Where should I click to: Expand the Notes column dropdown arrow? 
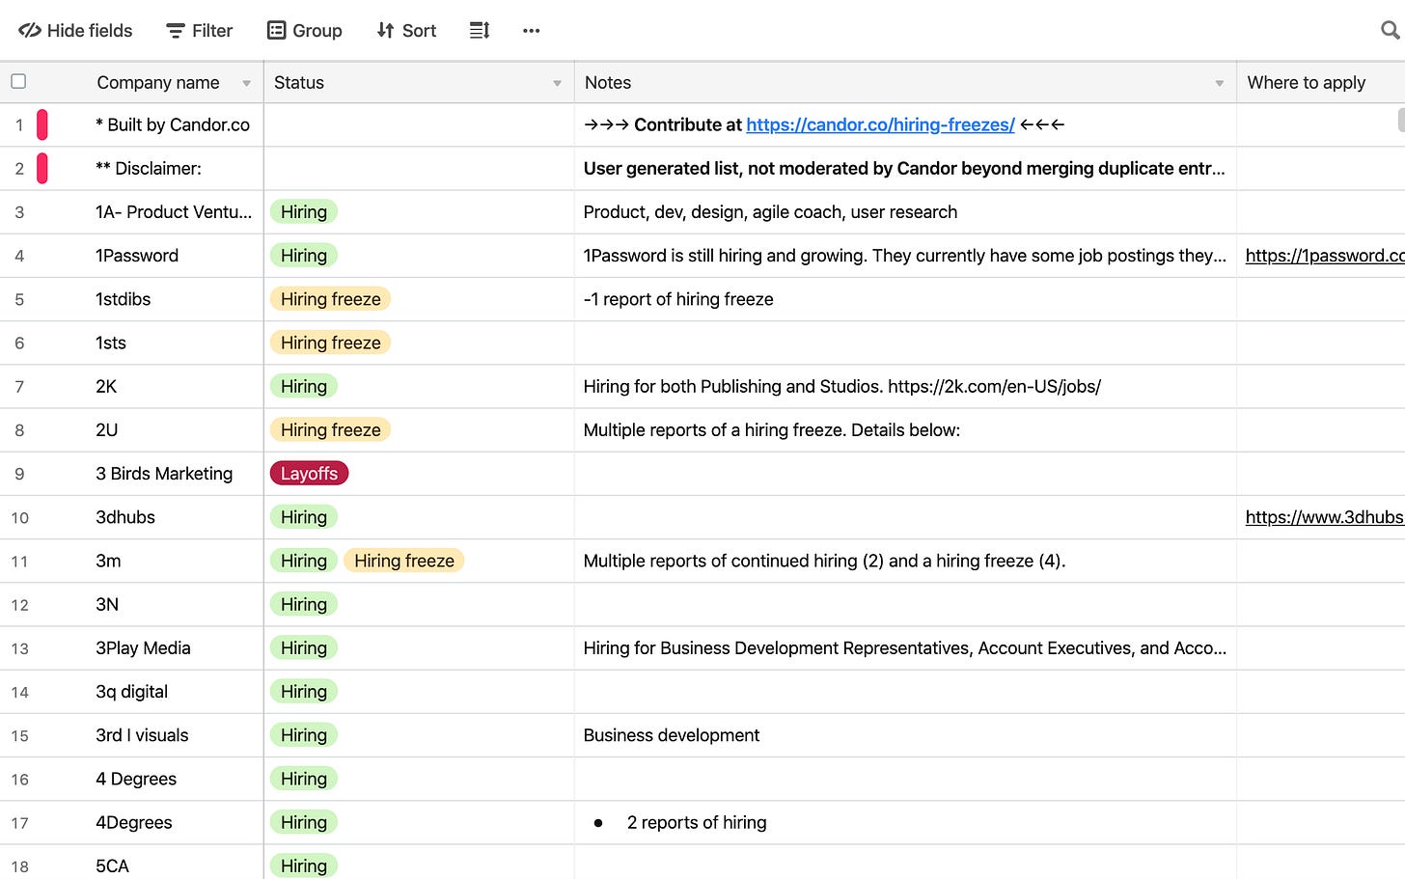1219,84
